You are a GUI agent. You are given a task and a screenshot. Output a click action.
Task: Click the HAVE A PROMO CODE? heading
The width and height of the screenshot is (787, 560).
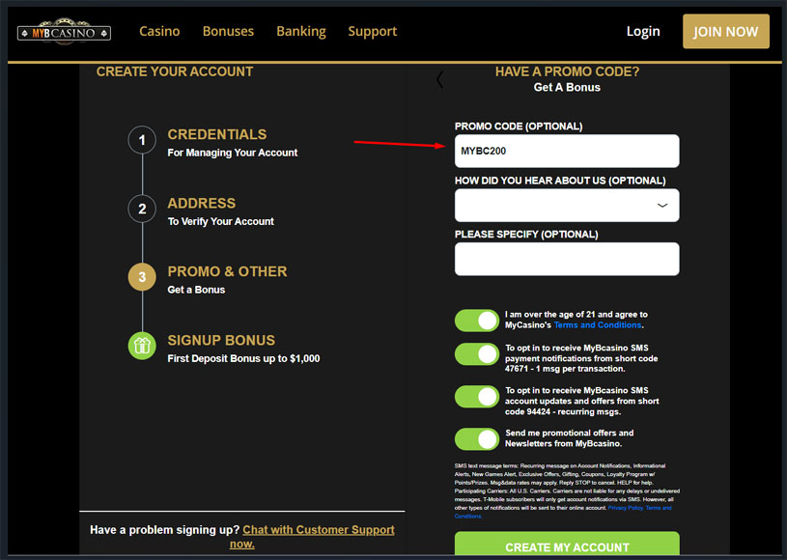pos(567,71)
